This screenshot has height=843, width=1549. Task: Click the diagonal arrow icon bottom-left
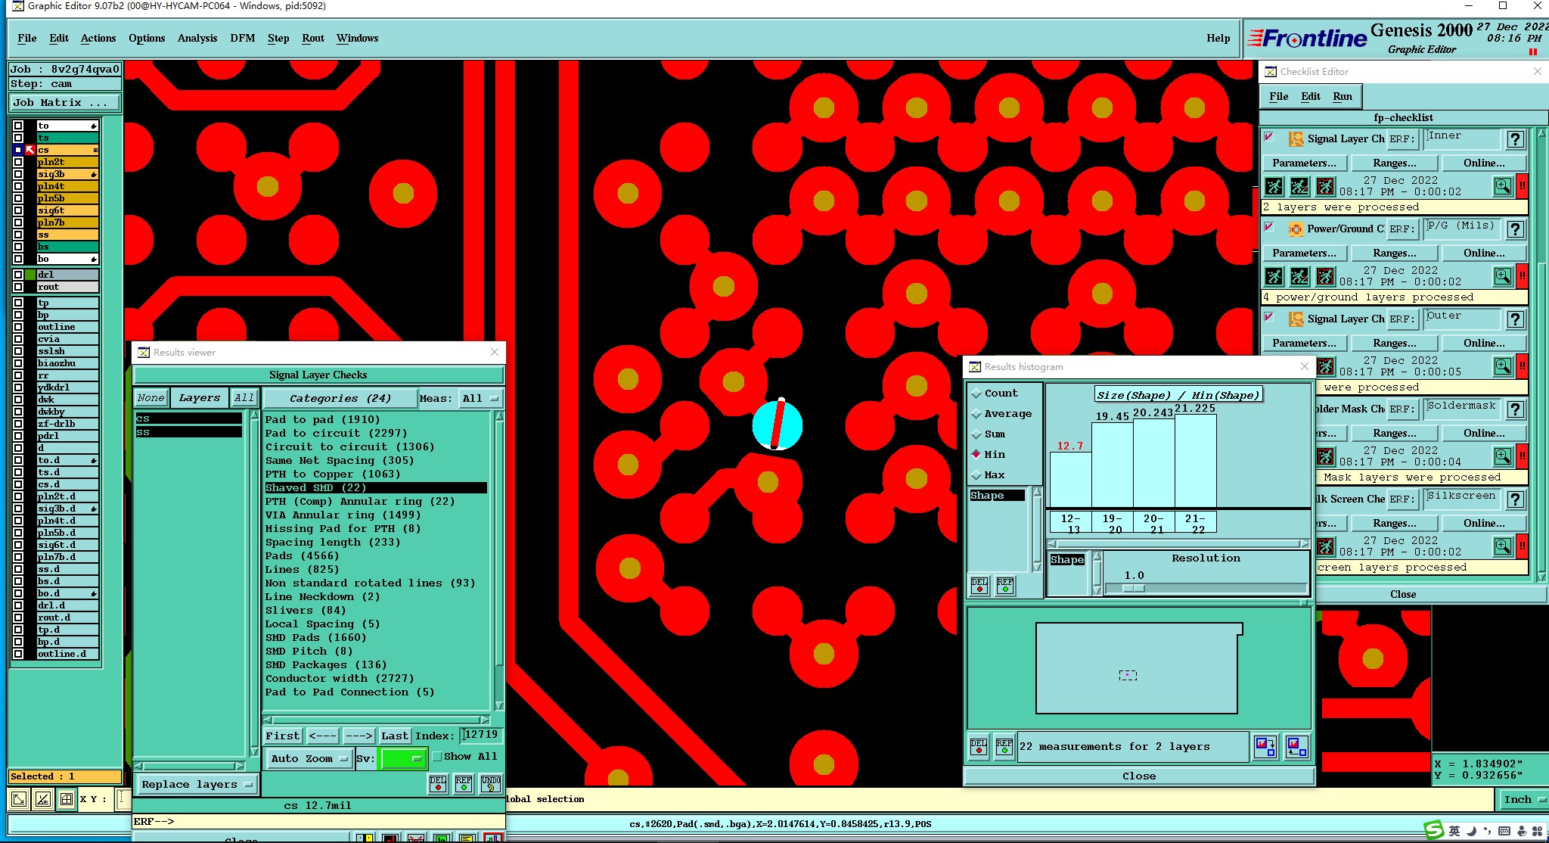pyautogui.click(x=19, y=798)
